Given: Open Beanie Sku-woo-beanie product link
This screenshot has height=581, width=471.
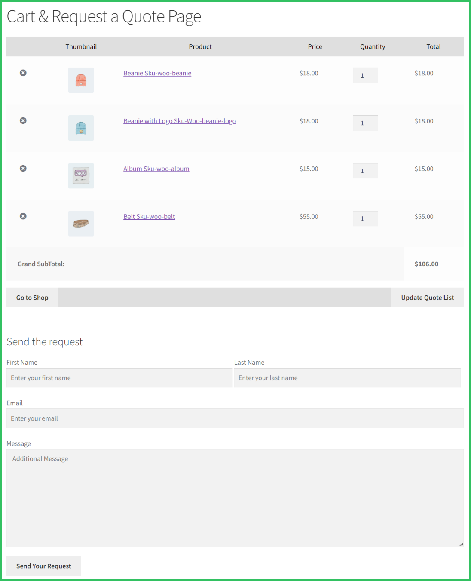Looking at the screenshot, I should (157, 73).
